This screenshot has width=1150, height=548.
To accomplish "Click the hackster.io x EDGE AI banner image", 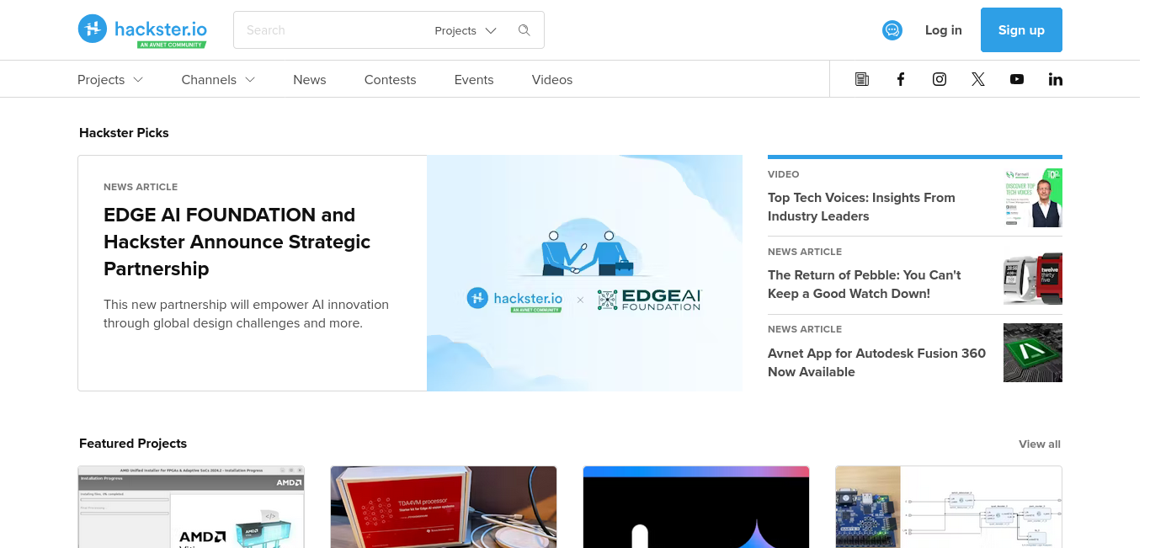I will 584,273.
